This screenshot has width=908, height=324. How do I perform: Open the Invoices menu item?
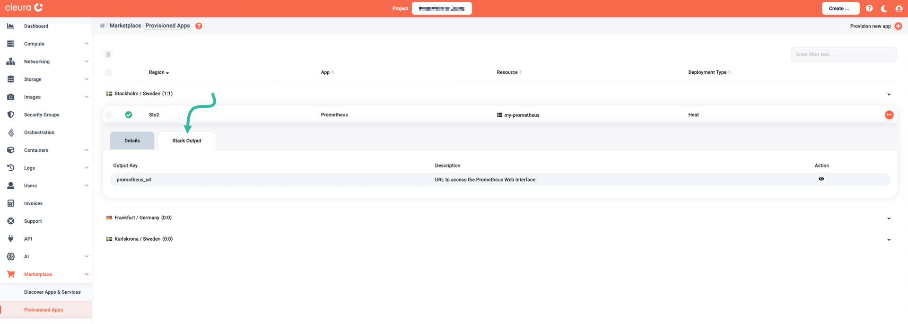(x=33, y=203)
